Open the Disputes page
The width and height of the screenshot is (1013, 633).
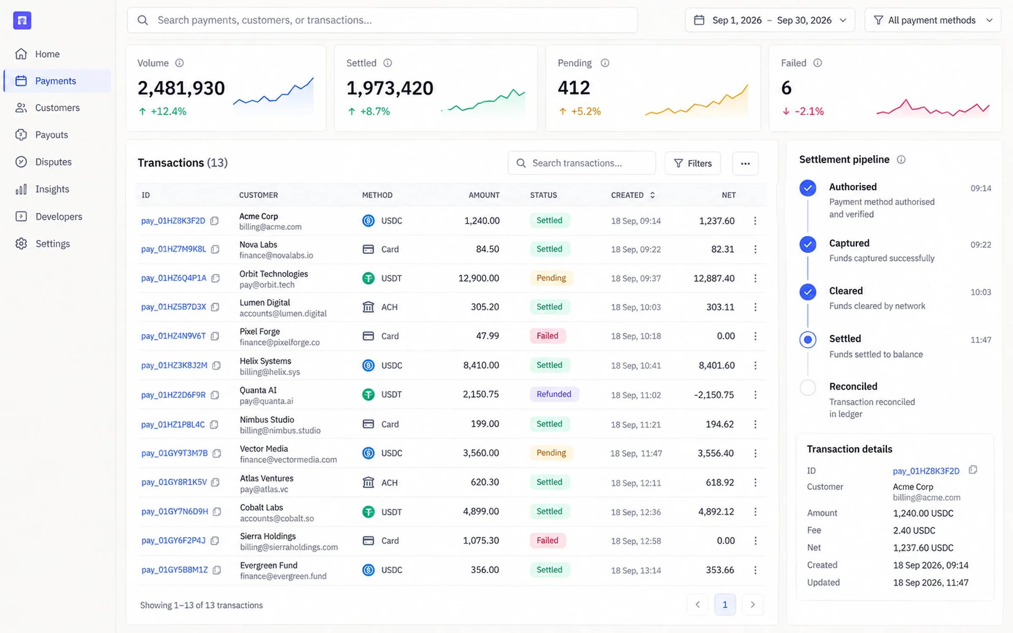coord(57,162)
